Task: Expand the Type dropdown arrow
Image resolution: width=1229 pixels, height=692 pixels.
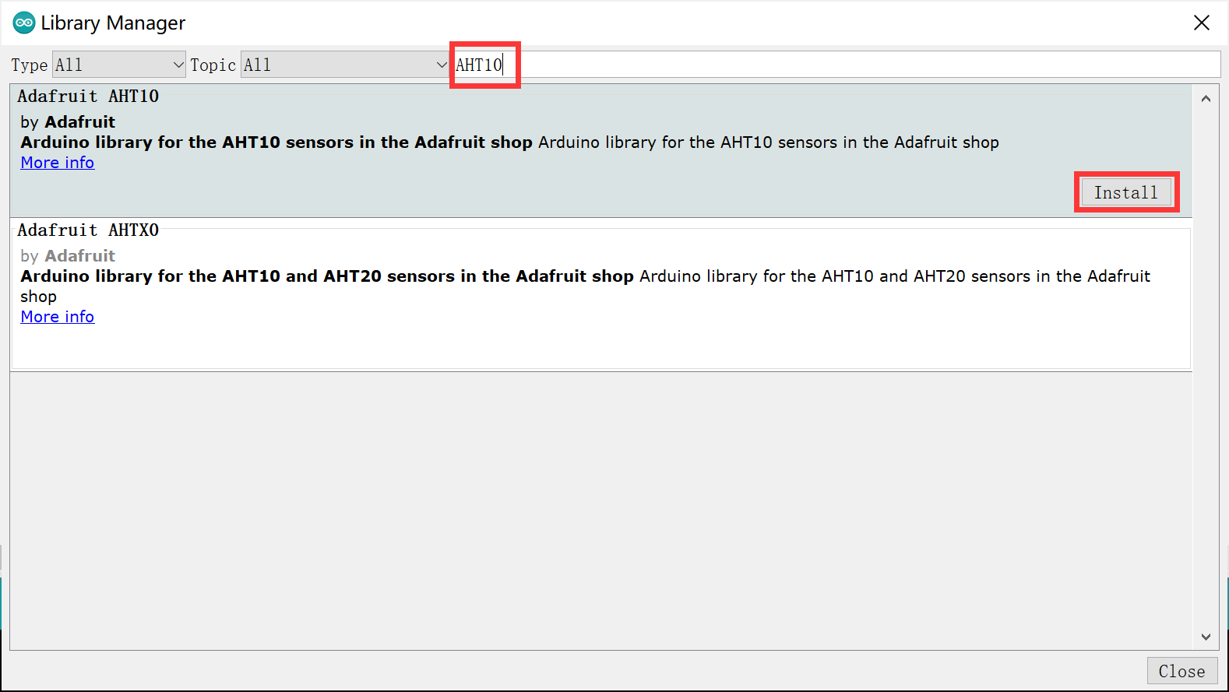Action: pos(178,65)
